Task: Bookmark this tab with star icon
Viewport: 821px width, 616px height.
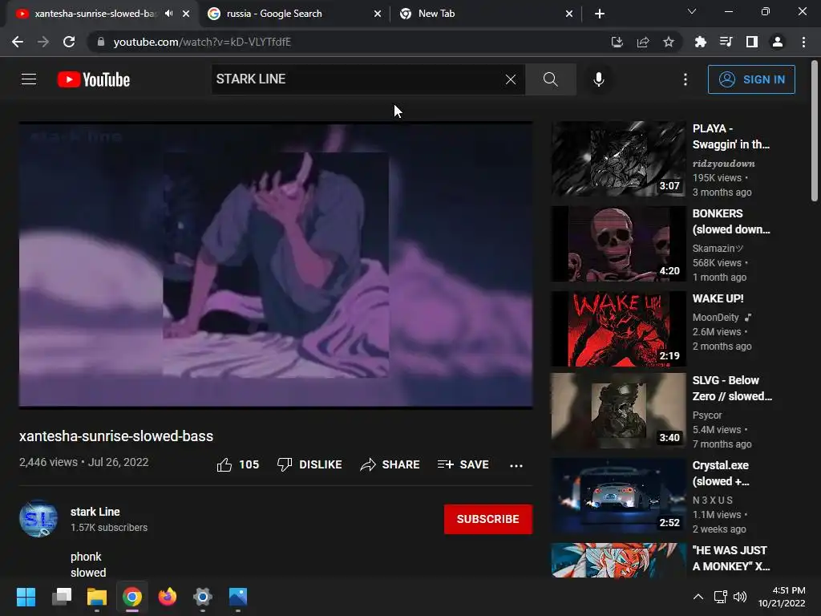Action: 668,42
